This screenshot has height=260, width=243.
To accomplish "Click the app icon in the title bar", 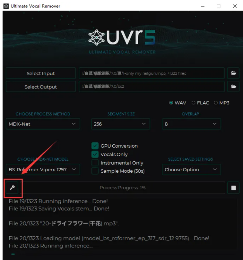I will pyautogui.click(x=6, y=6).
